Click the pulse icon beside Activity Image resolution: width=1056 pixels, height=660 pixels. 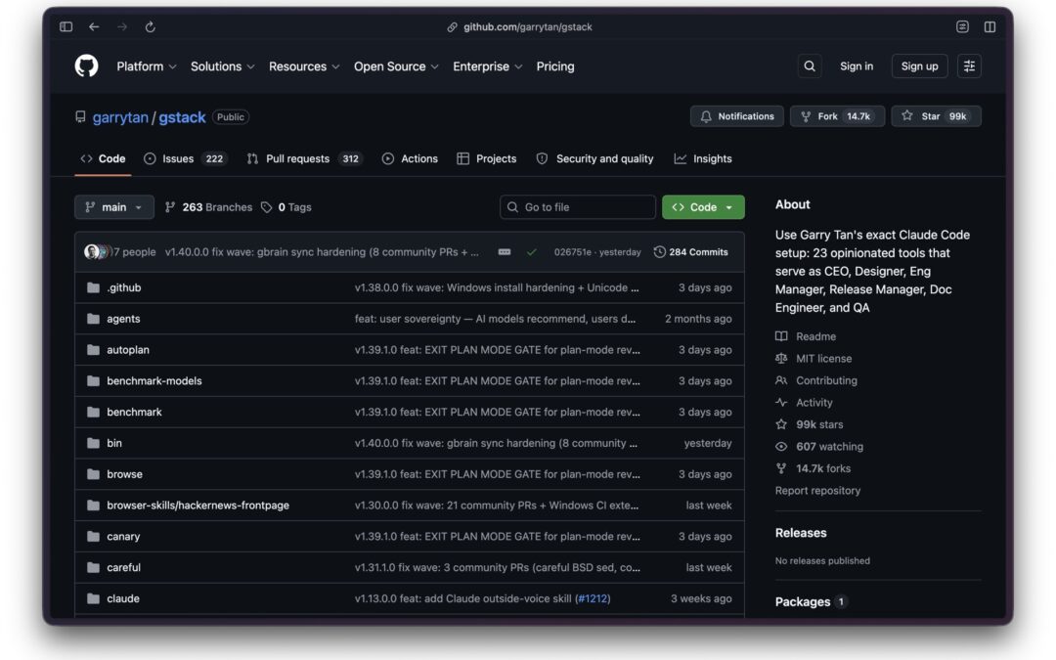pyautogui.click(x=781, y=402)
